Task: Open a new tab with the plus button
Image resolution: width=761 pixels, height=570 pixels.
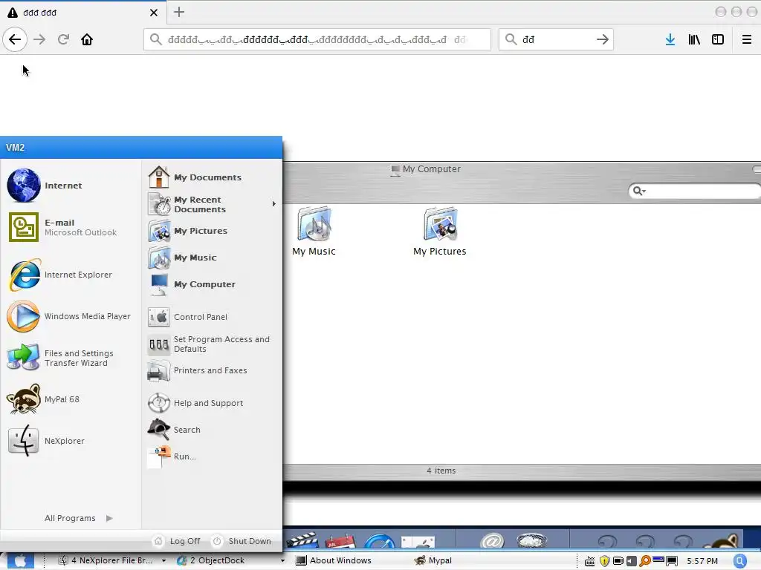Action: pos(179,12)
